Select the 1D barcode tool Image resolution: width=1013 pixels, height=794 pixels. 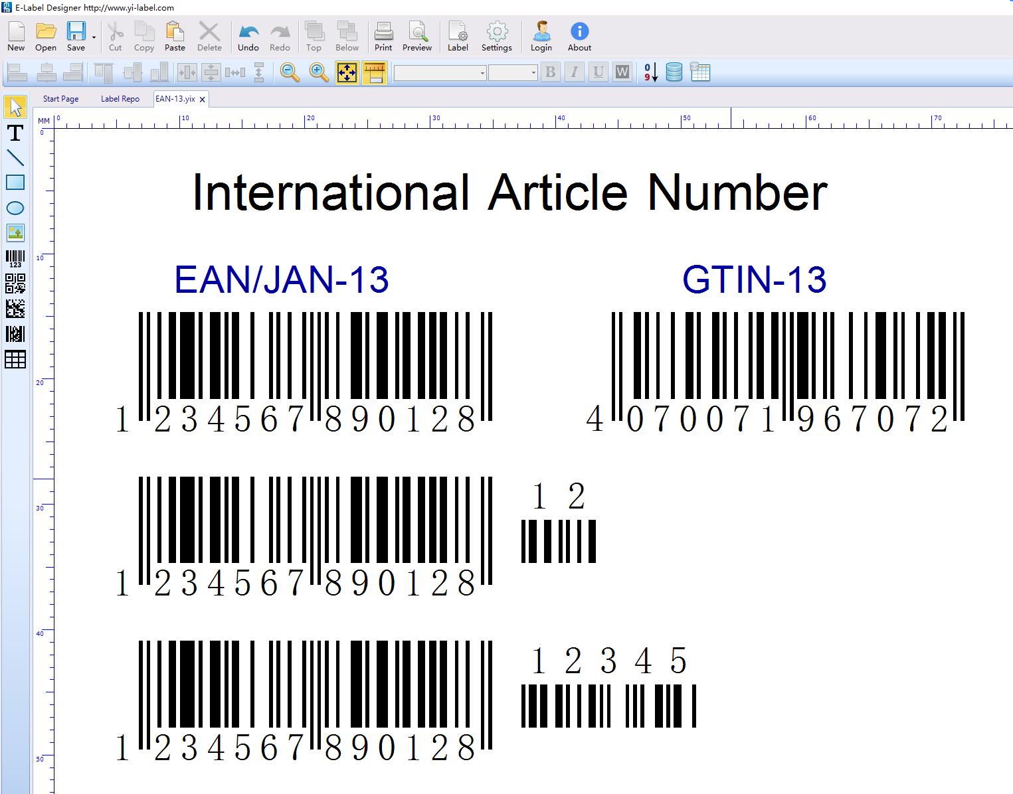pos(15,258)
